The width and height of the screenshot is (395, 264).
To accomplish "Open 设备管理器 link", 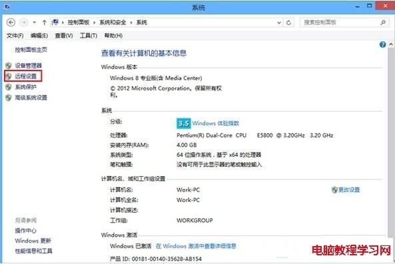I will click(28, 66).
